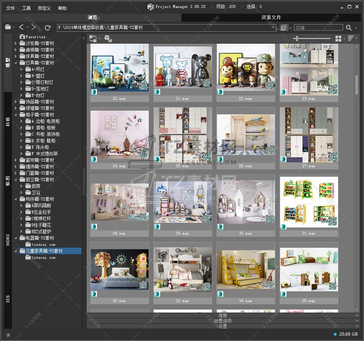Expand the 放置选项 panel bar
Viewport: 364px width, 341px height.
pos(223,321)
